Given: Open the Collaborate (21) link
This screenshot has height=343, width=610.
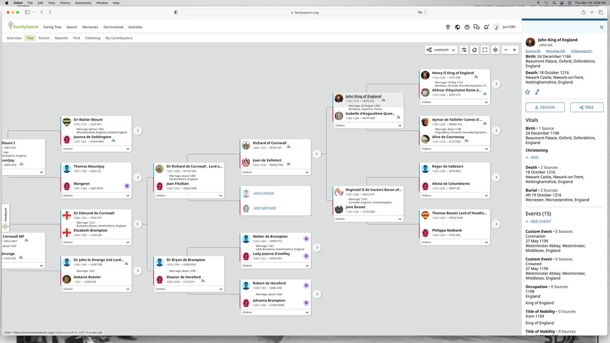Looking at the screenshot, I should pyautogui.click(x=582, y=51).
